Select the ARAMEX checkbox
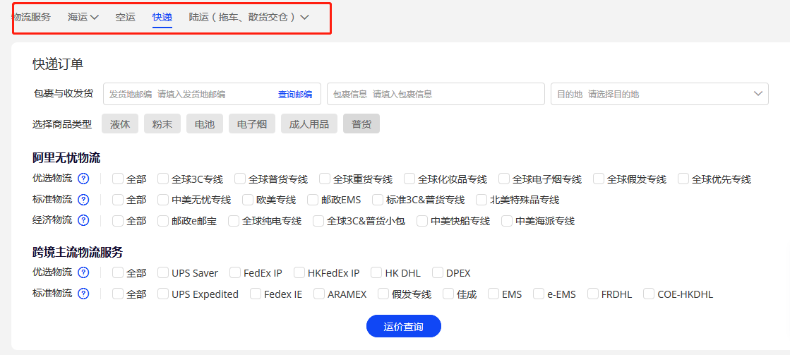790x355 pixels. 319,294
